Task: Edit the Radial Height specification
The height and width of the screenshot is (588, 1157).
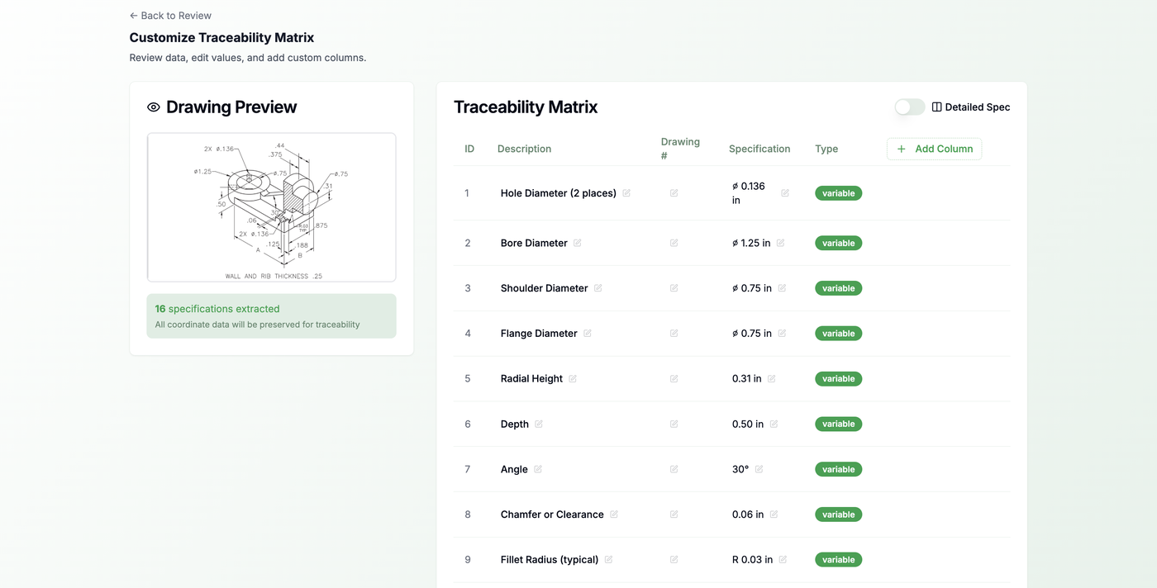Action: pos(772,378)
